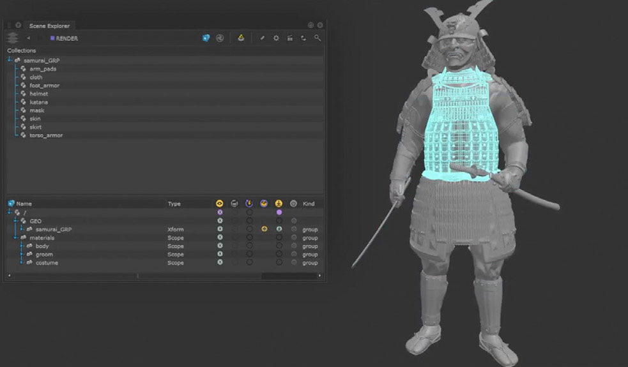Click the icon between clapperboard and search
Viewport: 628px width, 367px height.
pyautogui.click(x=303, y=38)
